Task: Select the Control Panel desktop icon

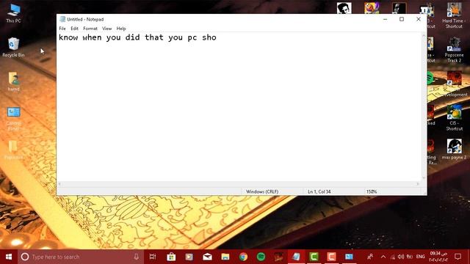Action: tap(13, 119)
